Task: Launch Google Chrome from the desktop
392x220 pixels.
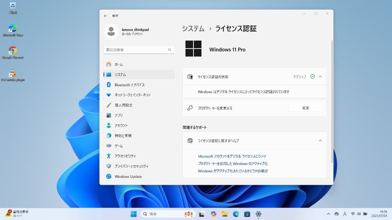Action: (x=13, y=49)
